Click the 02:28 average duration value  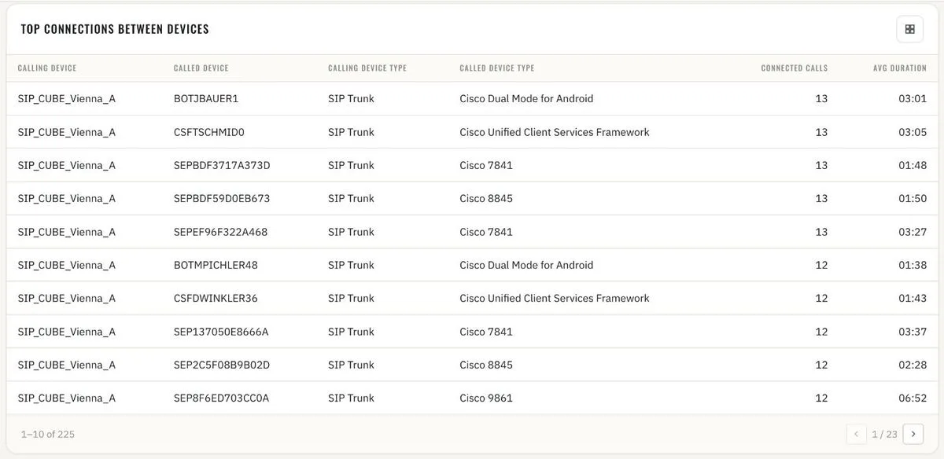(x=913, y=365)
